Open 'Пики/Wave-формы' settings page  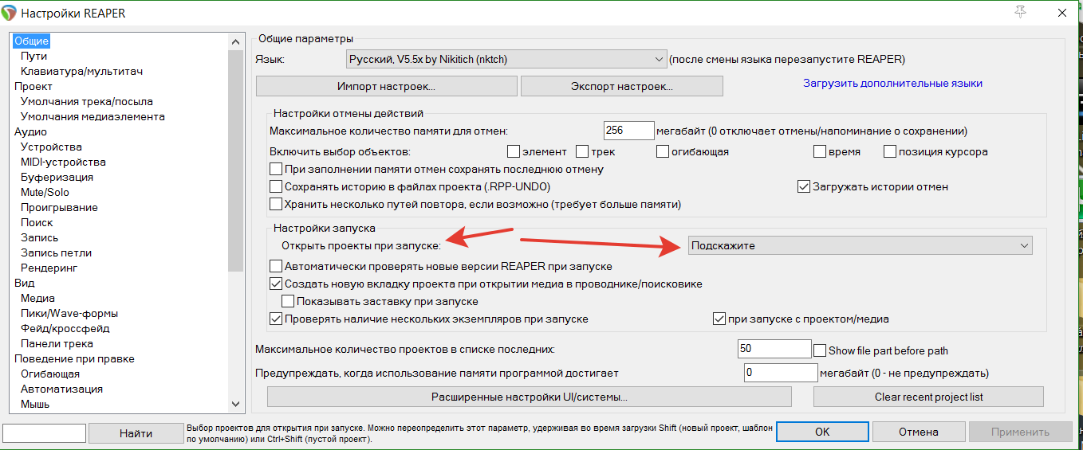tap(69, 313)
